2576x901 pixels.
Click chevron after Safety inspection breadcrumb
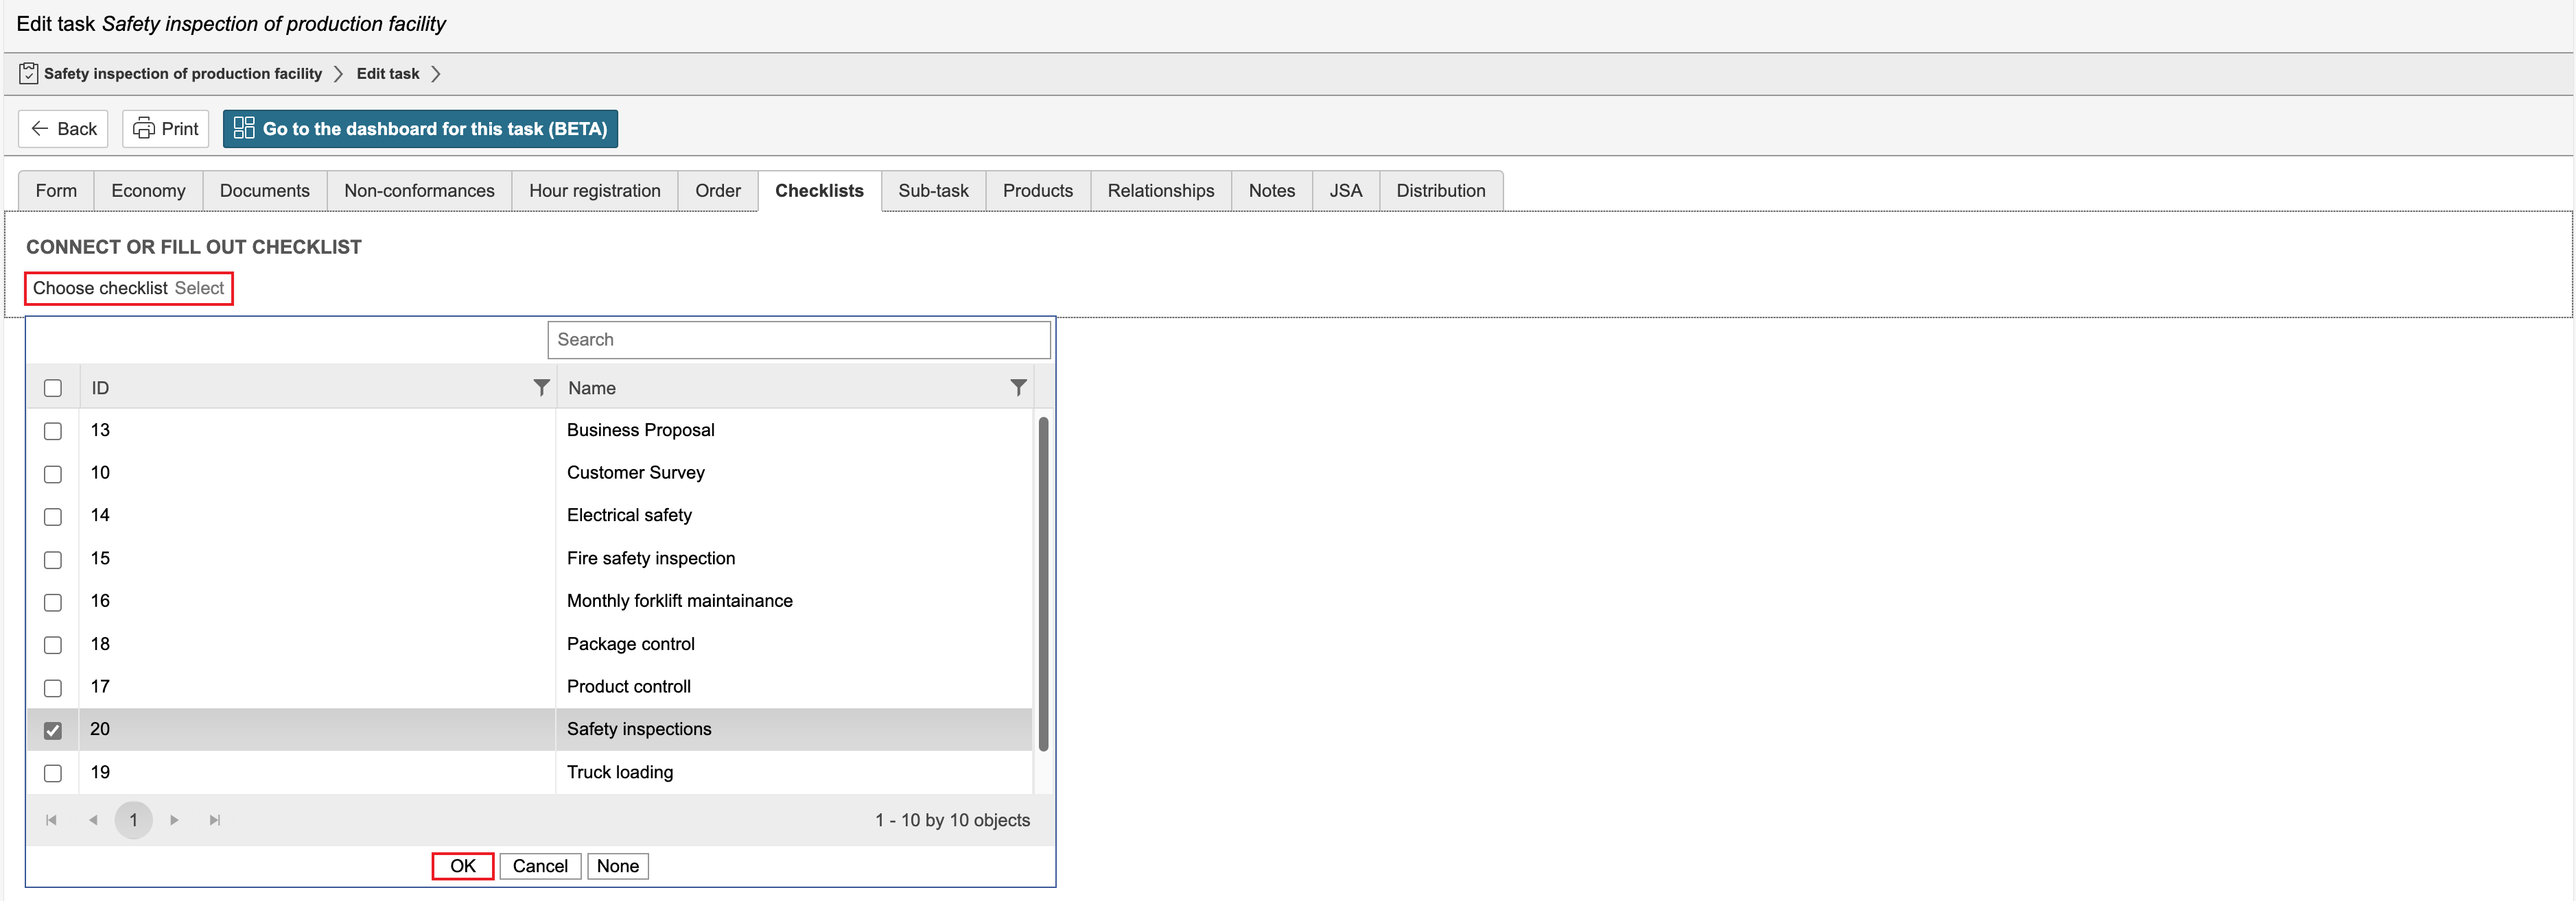(338, 74)
